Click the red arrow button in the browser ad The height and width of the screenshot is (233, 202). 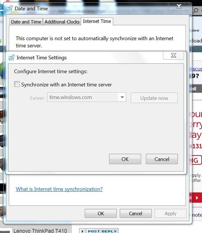pos(197,198)
